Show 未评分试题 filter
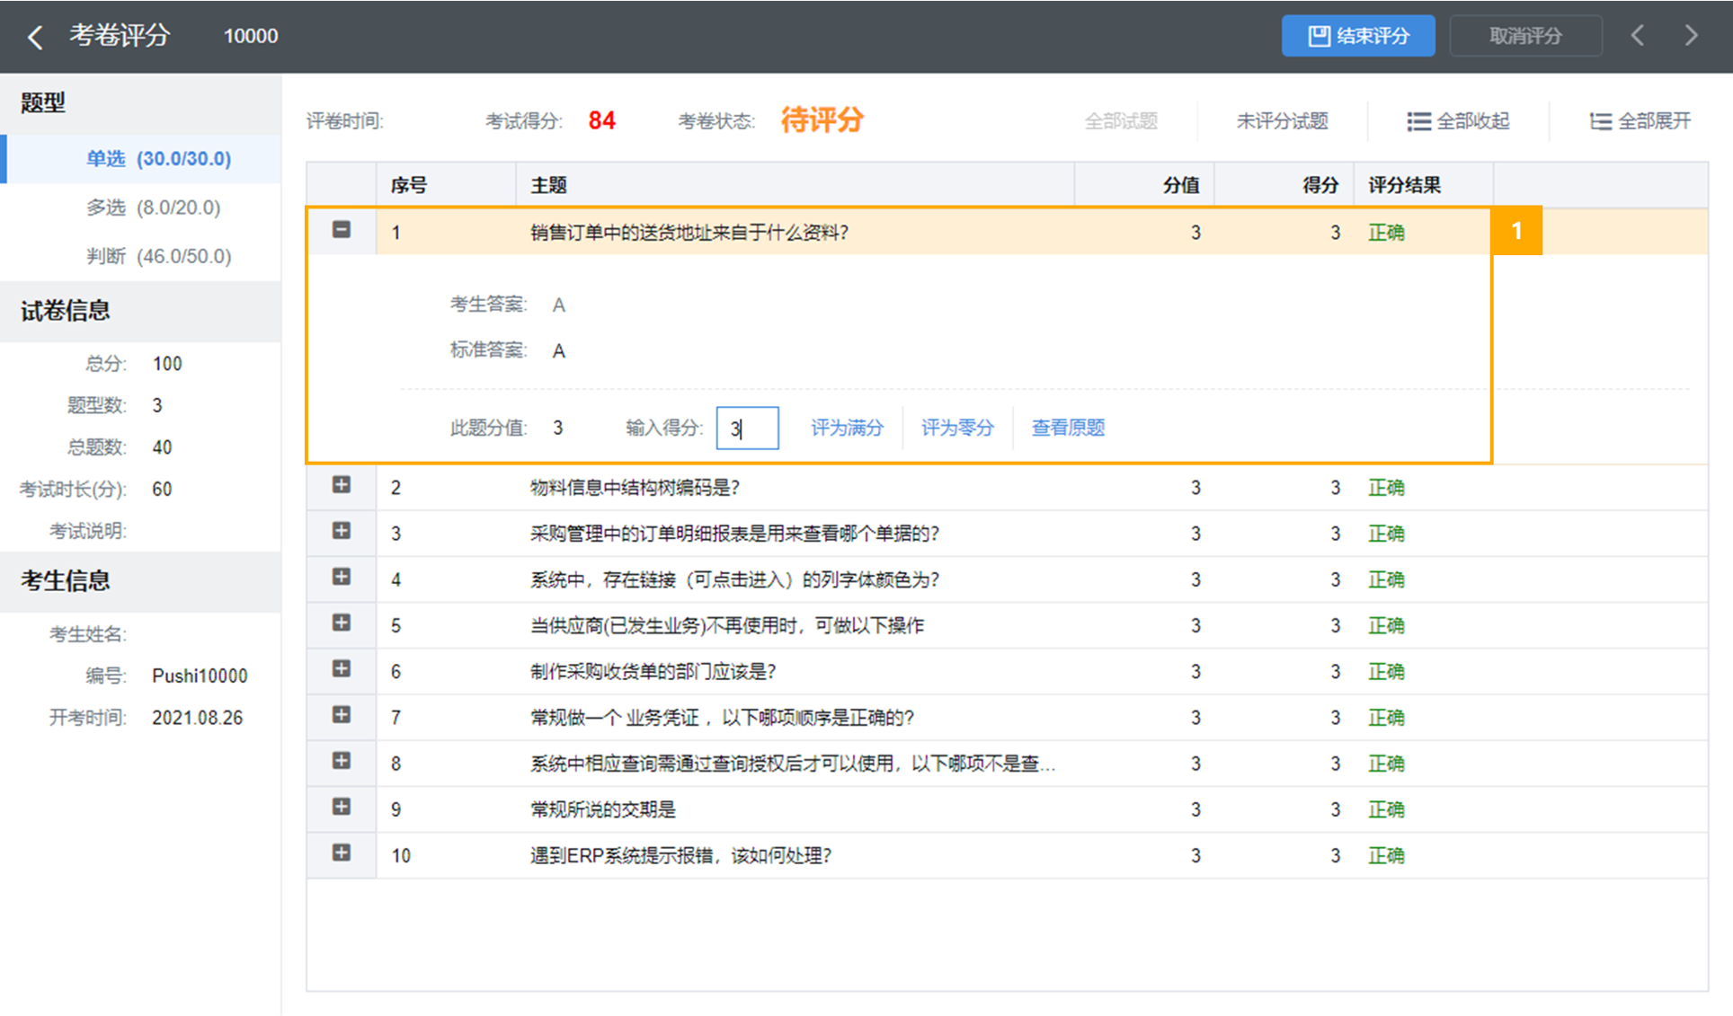 coord(1282,120)
